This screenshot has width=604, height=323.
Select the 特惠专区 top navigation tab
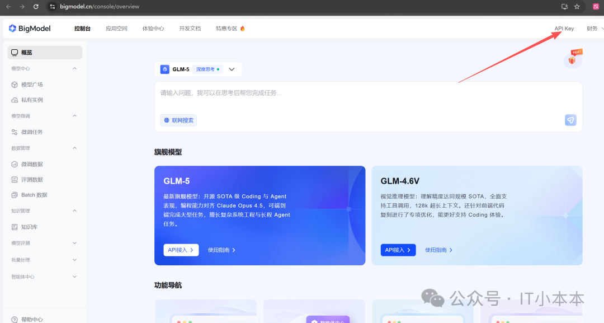[226, 29]
